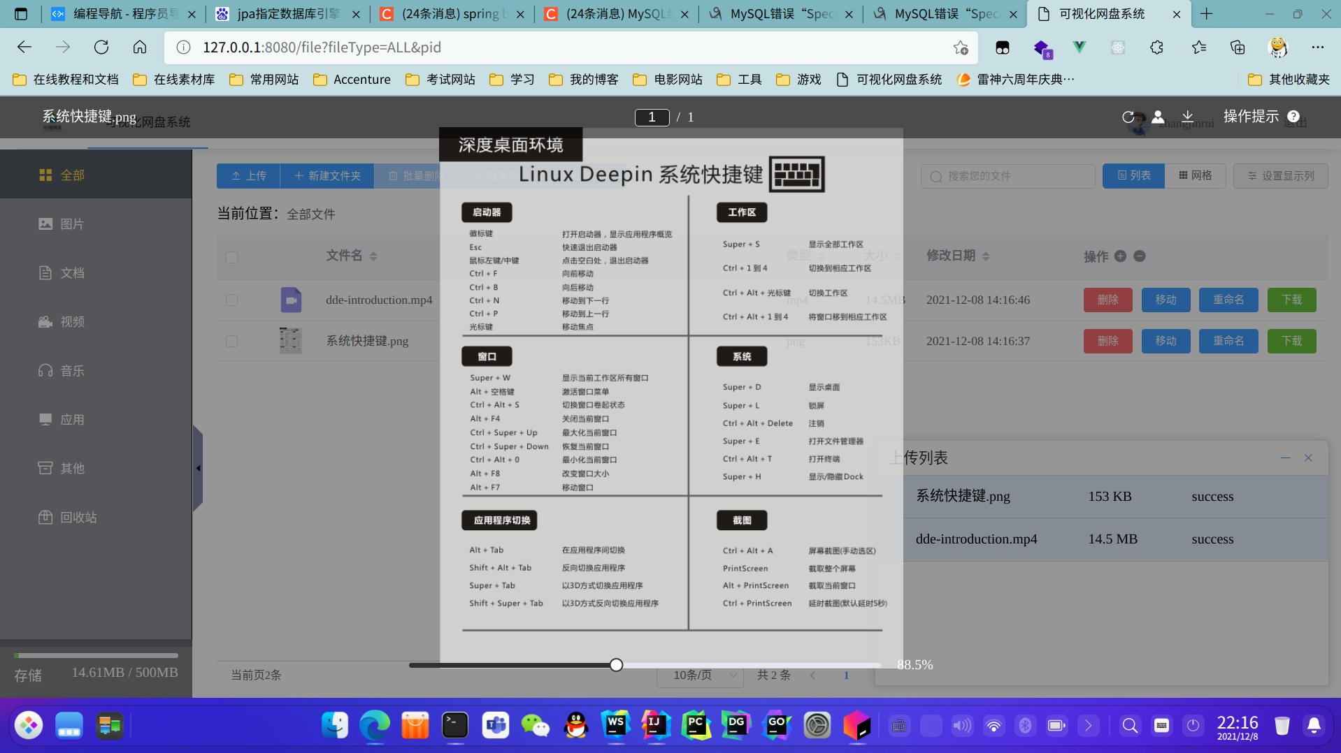Viewport: 1341px width, 753px height.
Task: Rename dde-introduction.mp4 with 重命名 button
Action: point(1228,300)
